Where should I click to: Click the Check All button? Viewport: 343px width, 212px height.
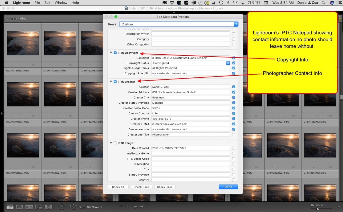pos(118,187)
